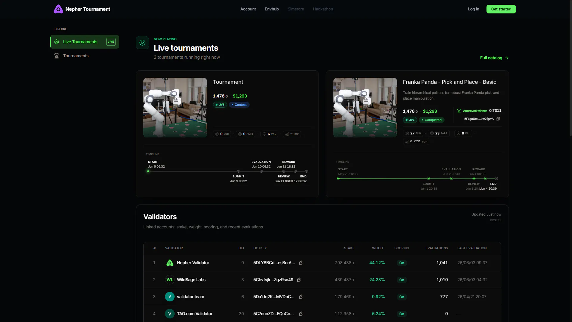Click the 798,438 stake value
Image resolution: width=572 pixels, height=322 pixels.
click(345, 263)
